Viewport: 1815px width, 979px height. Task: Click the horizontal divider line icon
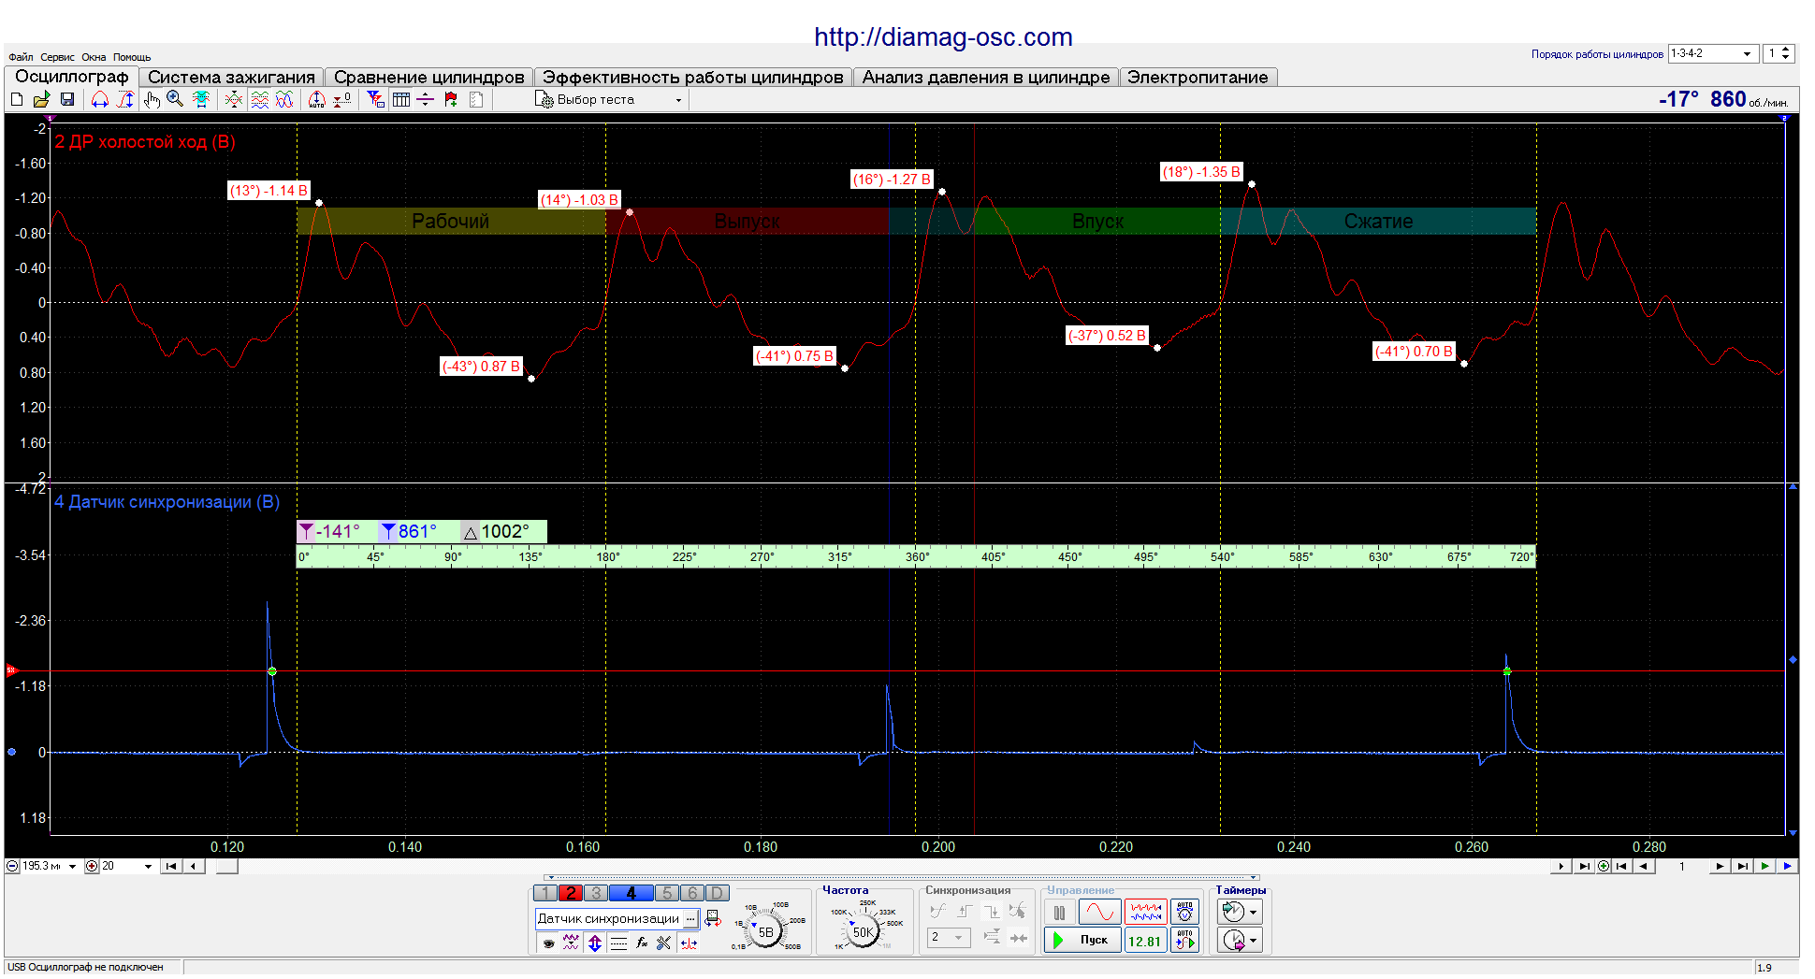tap(426, 99)
